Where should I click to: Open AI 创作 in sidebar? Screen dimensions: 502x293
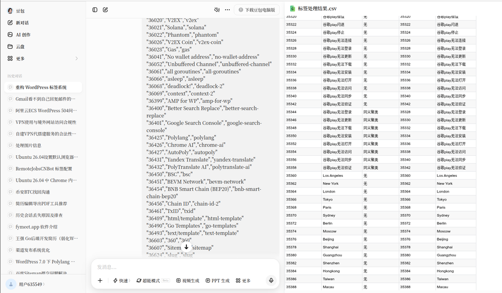point(23,35)
